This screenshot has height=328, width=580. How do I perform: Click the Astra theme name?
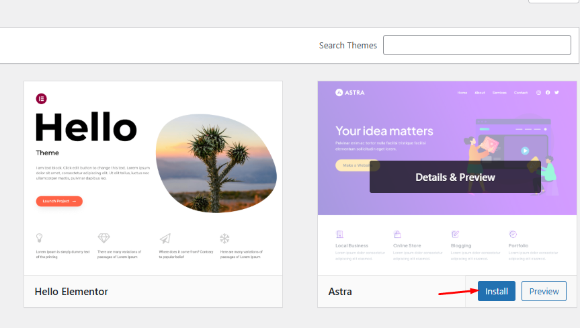point(340,292)
